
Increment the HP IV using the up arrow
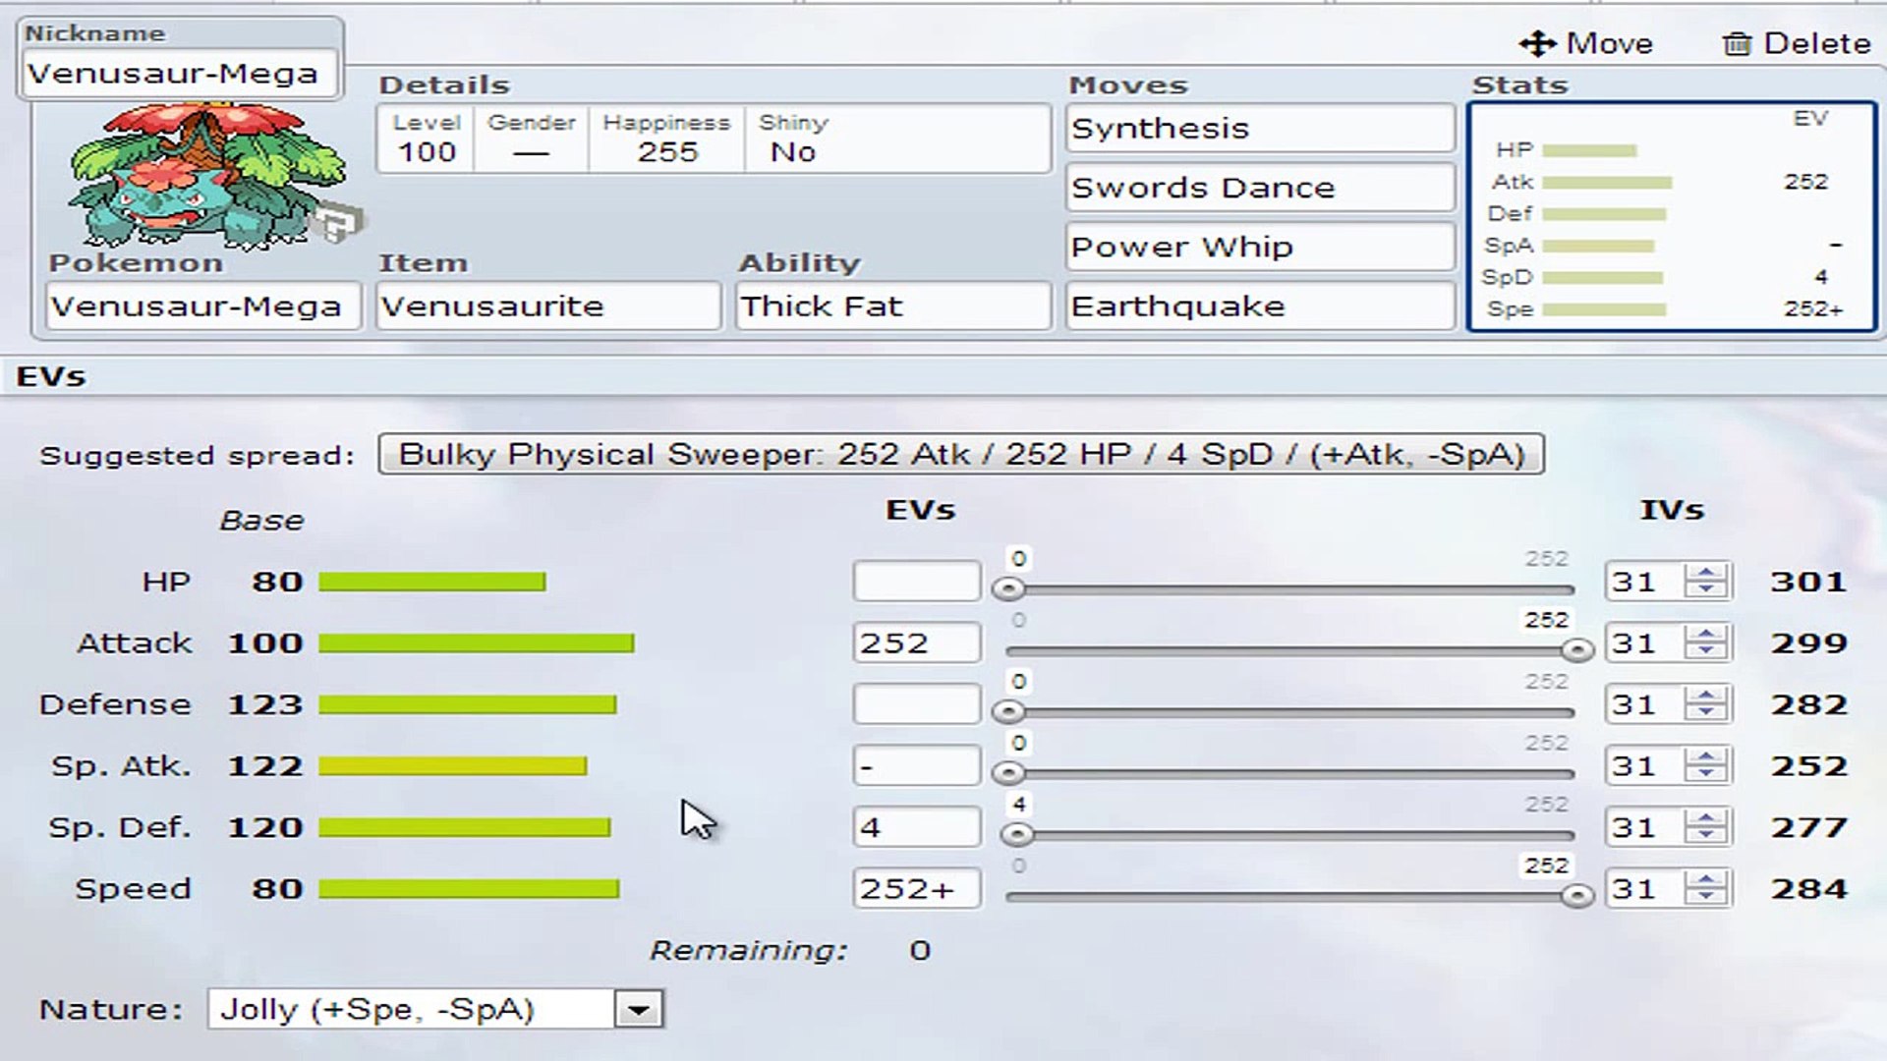click(x=1706, y=572)
